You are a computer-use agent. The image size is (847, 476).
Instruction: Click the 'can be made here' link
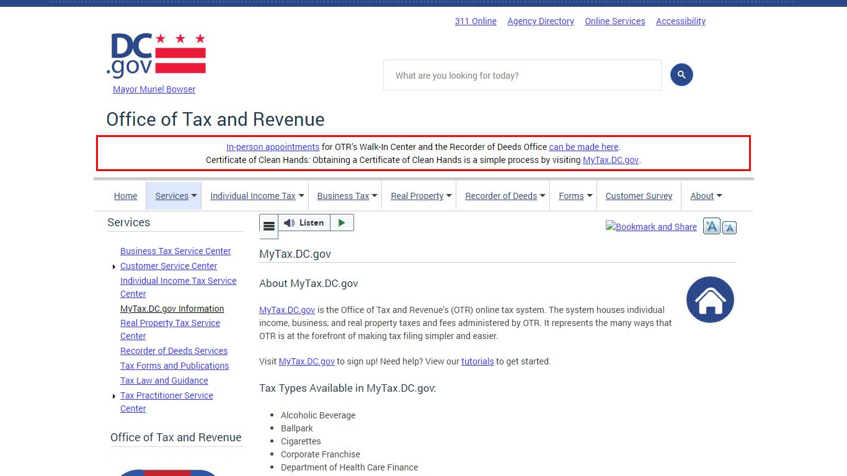(583, 147)
